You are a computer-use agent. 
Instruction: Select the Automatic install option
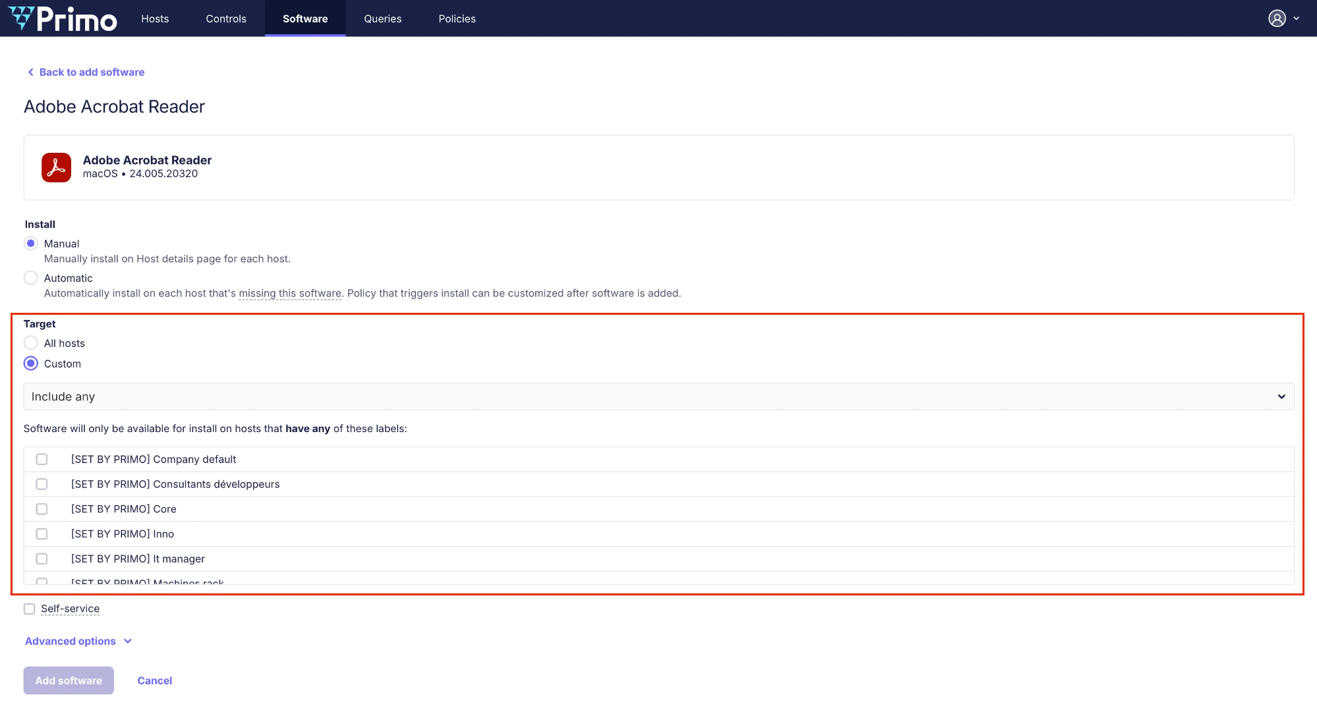click(x=31, y=278)
